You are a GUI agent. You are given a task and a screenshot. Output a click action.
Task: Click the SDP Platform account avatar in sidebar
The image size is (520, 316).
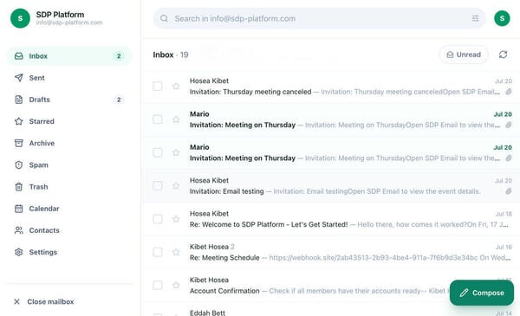pos(20,18)
